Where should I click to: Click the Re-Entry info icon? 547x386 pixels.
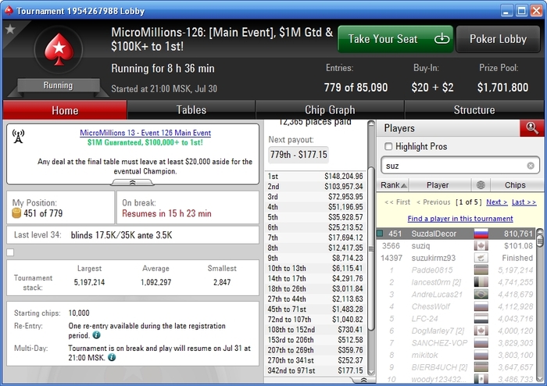tap(97, 335)
